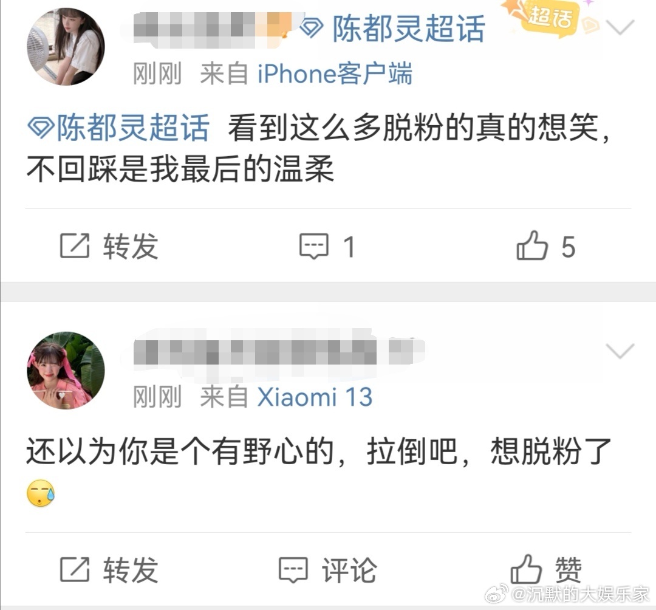
Task: Open comments icon with count 1
Action: click(314, 246)
